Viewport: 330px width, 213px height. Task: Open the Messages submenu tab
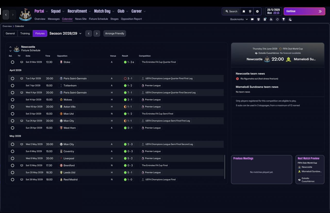(x=54, y=19)
